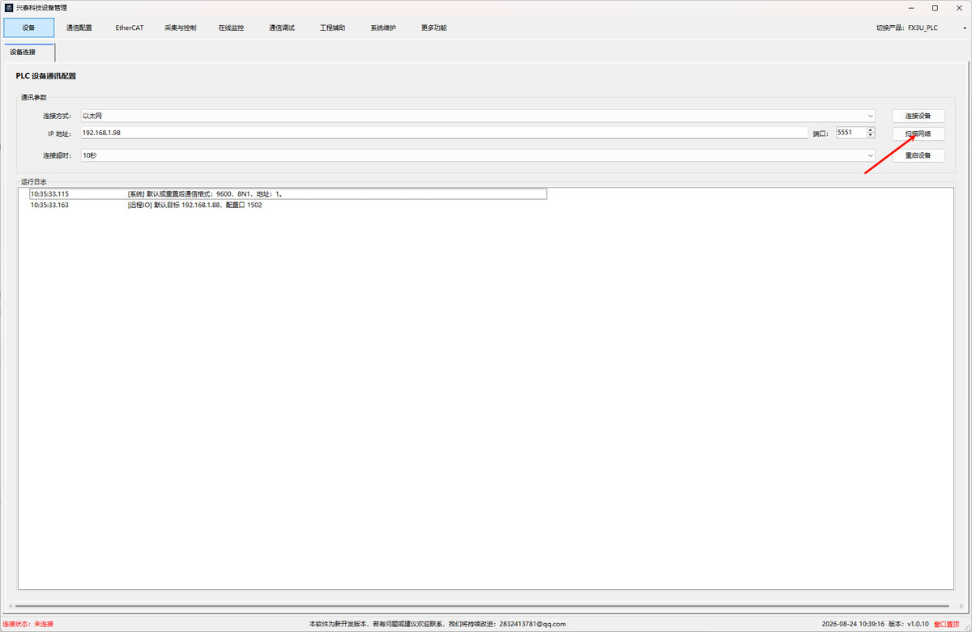The height and width of the screenshot is (632, 972).
Task: Select the log row with 9600, 8N1
Action: [x=288, y=194]
